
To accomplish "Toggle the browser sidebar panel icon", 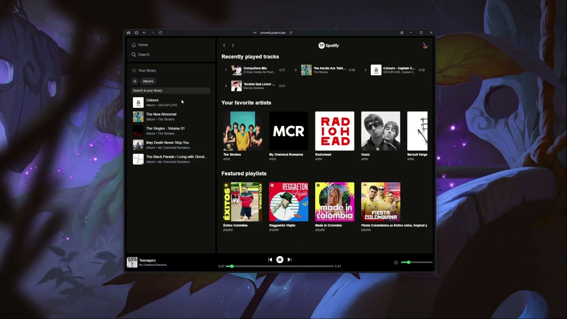I will (x=136, y=33).
